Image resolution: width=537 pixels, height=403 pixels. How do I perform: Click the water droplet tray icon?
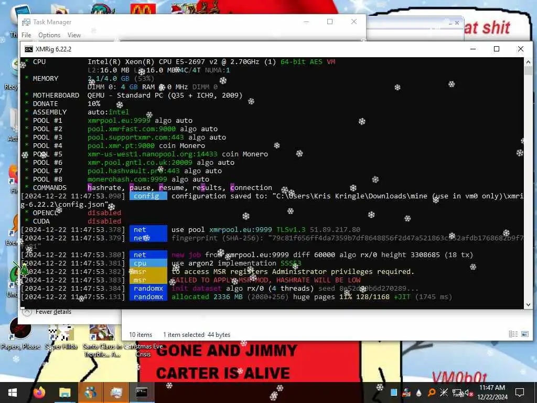point(418,393)
